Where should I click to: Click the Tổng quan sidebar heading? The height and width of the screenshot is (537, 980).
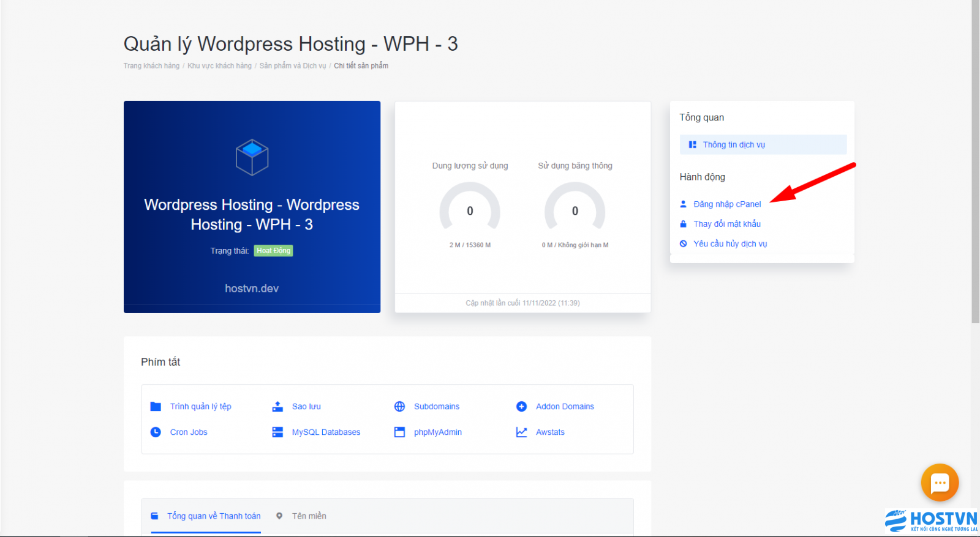point(702,117)
